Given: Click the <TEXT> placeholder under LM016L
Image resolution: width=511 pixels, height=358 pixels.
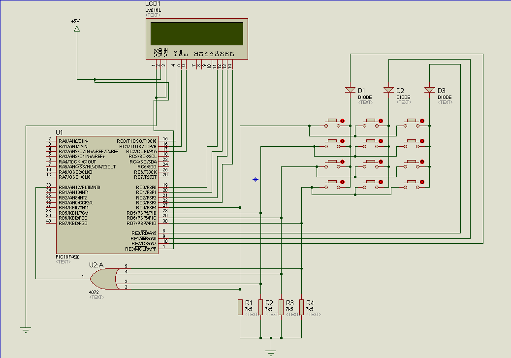Looking at the screenshot, I should (x=153, y=15).
